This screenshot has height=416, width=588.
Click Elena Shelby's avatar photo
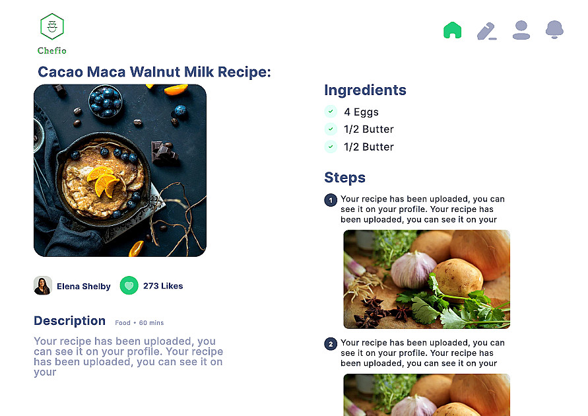click(43, 285)
